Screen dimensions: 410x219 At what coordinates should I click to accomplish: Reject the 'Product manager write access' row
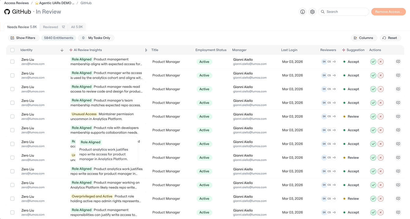[x=381, y=75]
